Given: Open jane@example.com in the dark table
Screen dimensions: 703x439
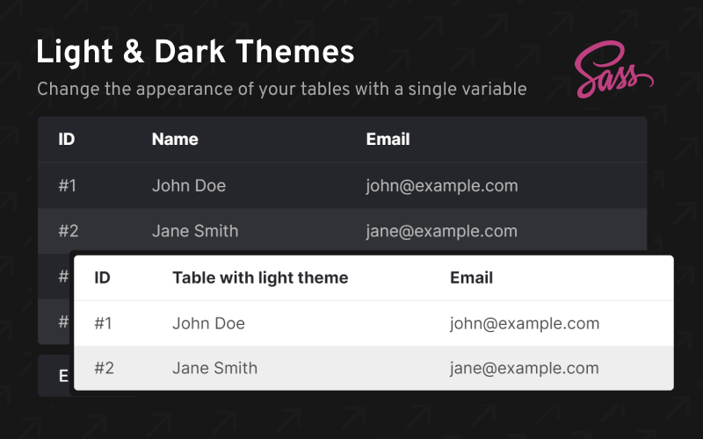Looking at the screenshot, I should pos(442,231).
